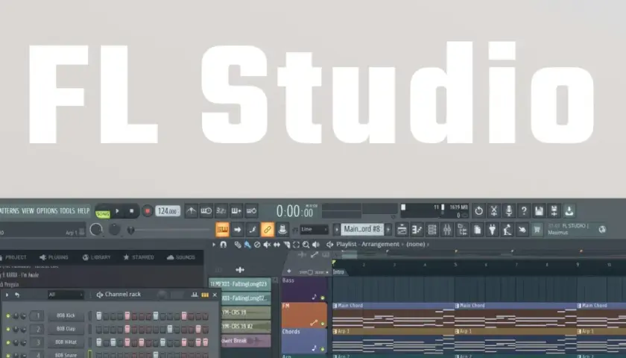Click the main volume knob

(x=96, y=230)
